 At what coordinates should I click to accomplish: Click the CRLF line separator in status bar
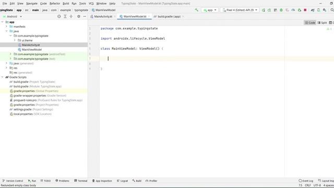pyautogui.click(x=308, y=185)
